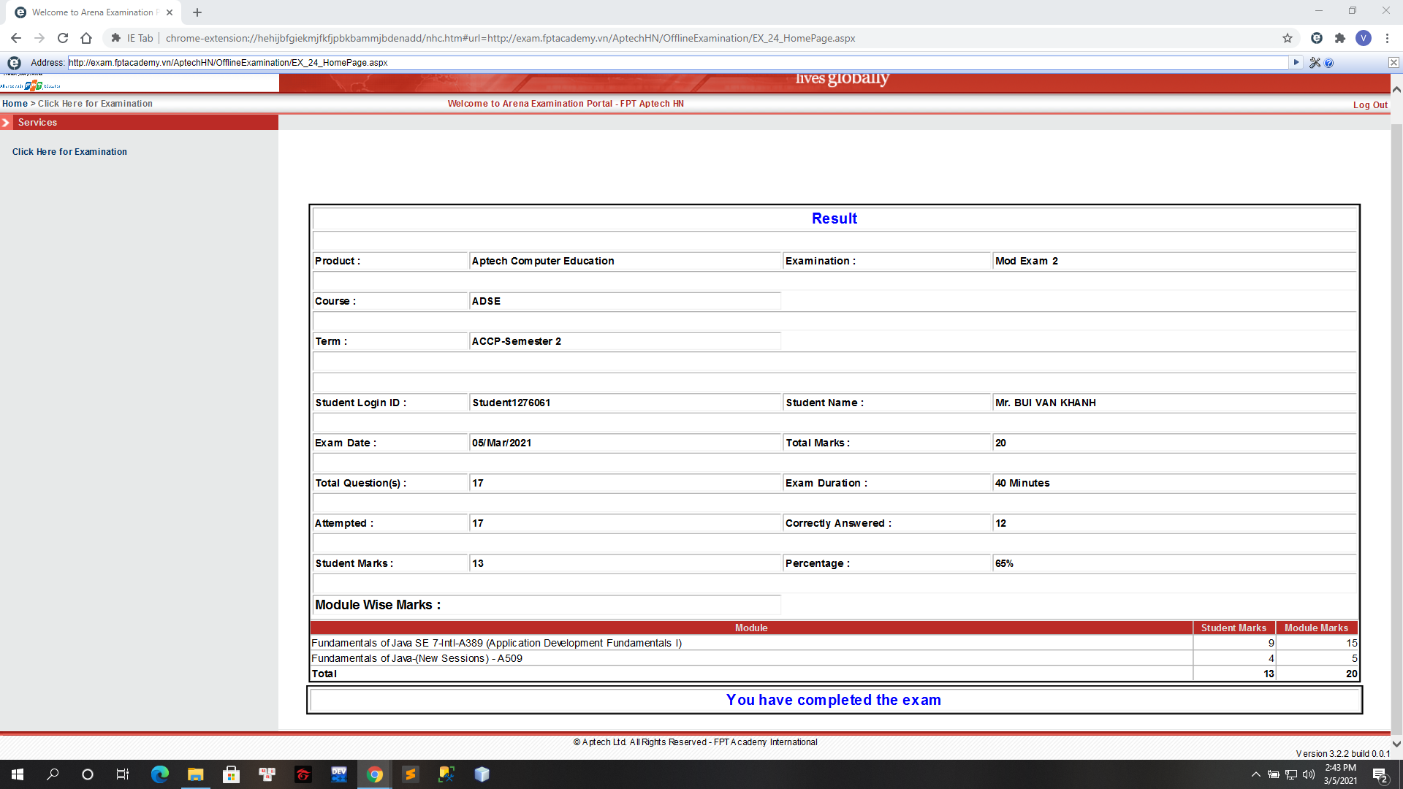Image resolution: width=1403 pixels, height=789 pixels.
Task: Close the IE Tab address bar
Action: coord(1394,63)
